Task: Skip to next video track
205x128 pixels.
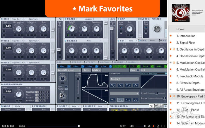Action: pos(12,126)
